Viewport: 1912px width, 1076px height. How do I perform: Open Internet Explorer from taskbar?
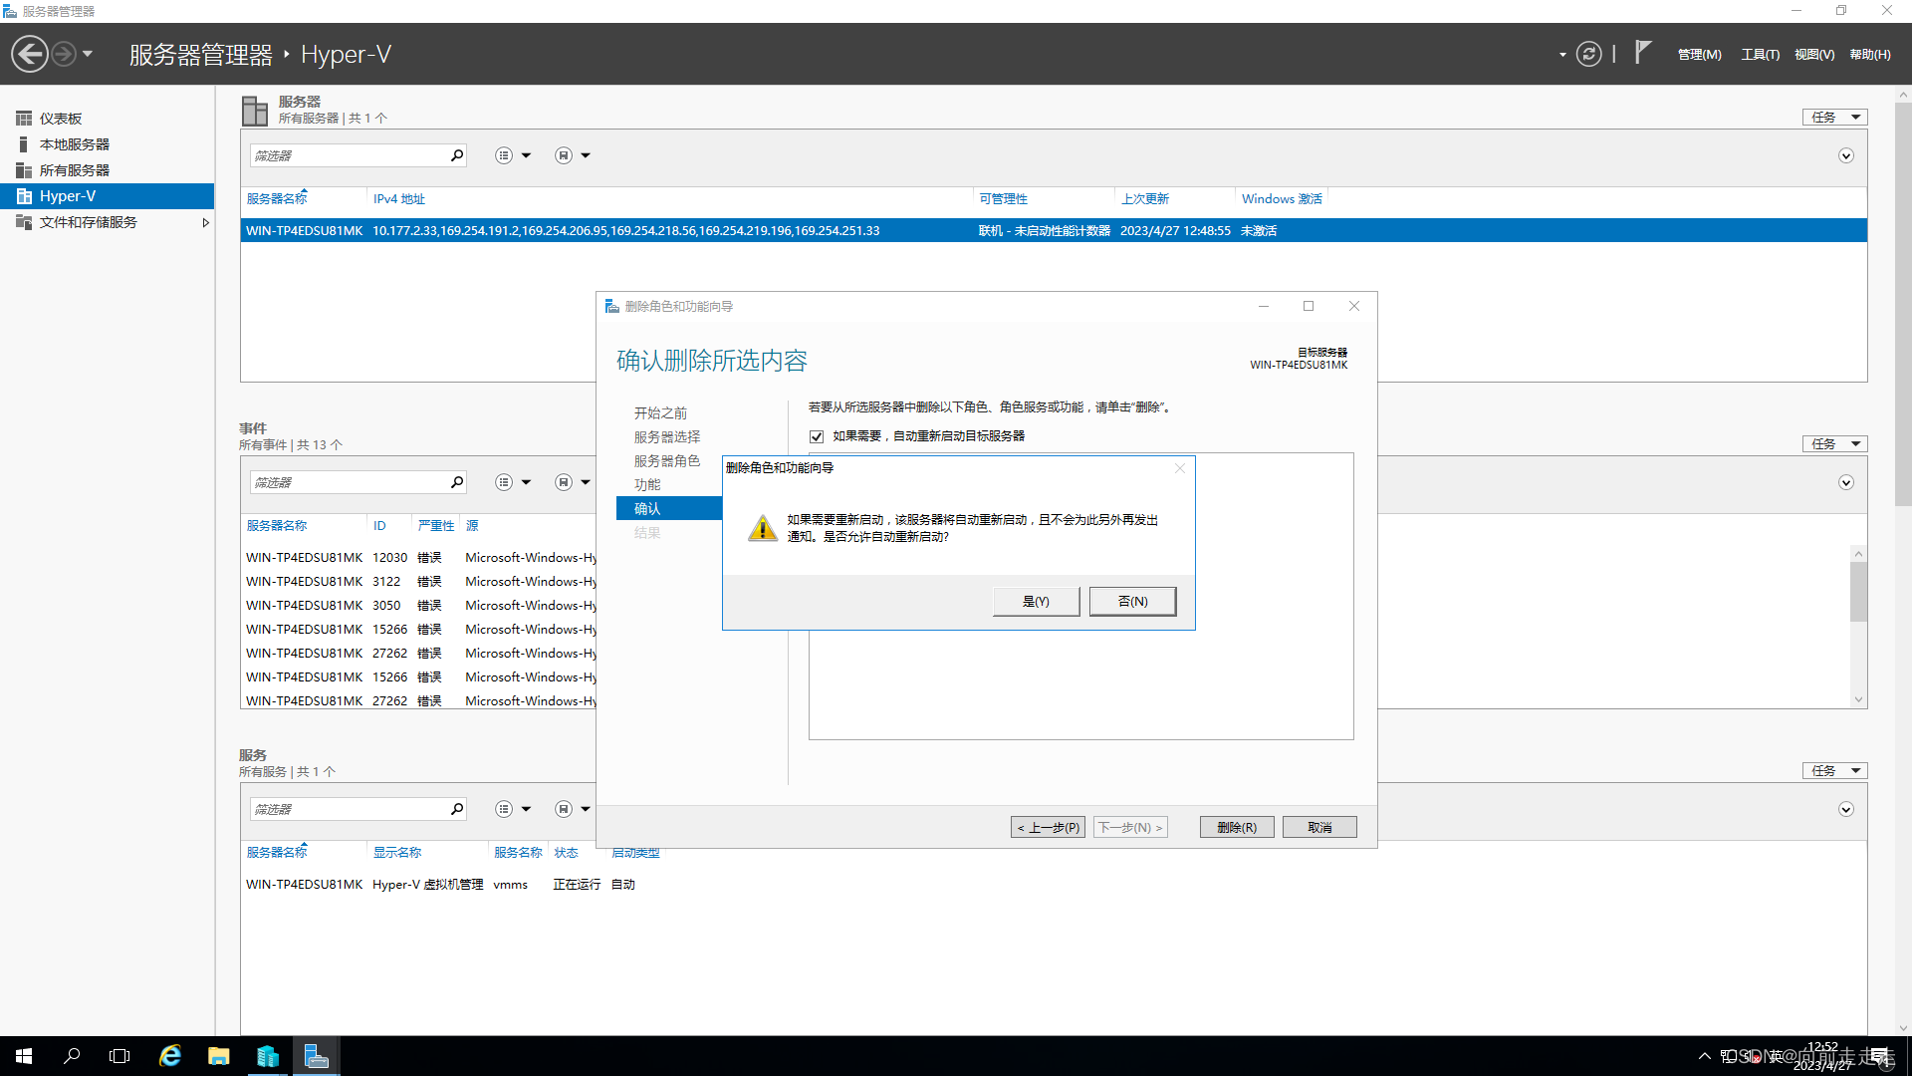point(170,1056)
